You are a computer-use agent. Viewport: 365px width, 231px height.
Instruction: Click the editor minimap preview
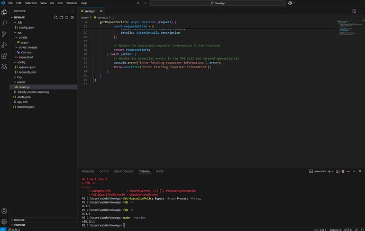[x=348, y=28]
